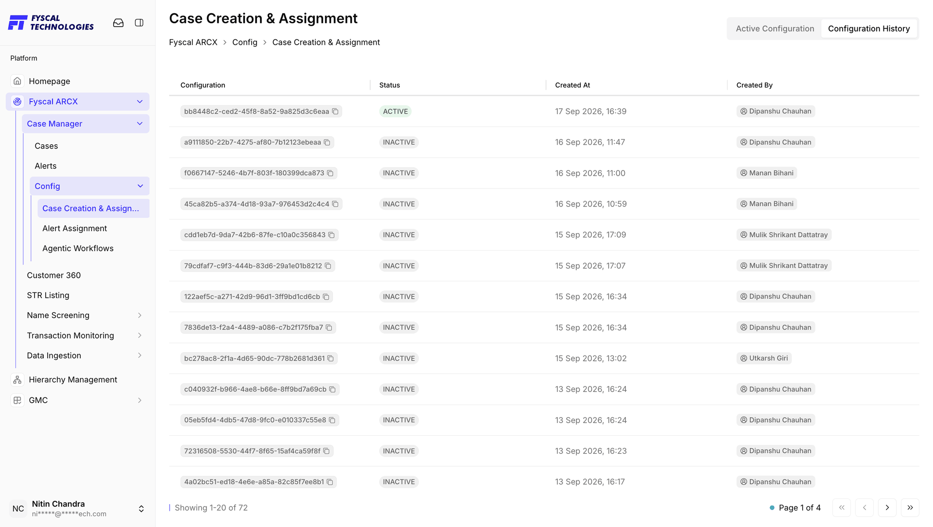Click Fyscal ARCX breadcrumb link
Image resolution: width=933 pixels, height=527 pixels.
(193, 42)
